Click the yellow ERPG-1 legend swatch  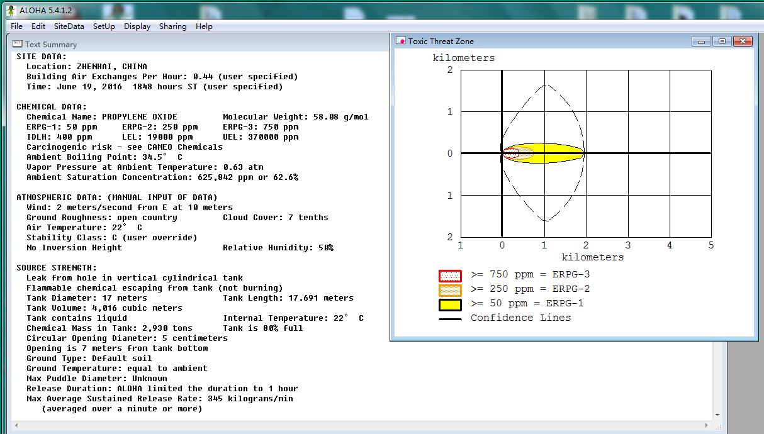[450, 305]
